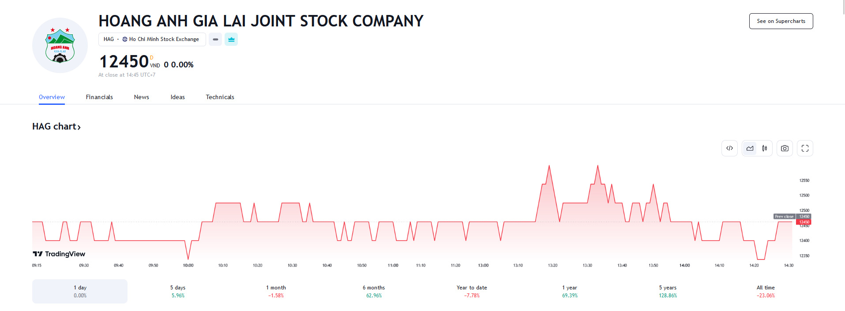The width and height of the screenshot is (845, 311).
Task: Click See on Supercharts button
Action: pyautogui.click(x=781, y=21)
